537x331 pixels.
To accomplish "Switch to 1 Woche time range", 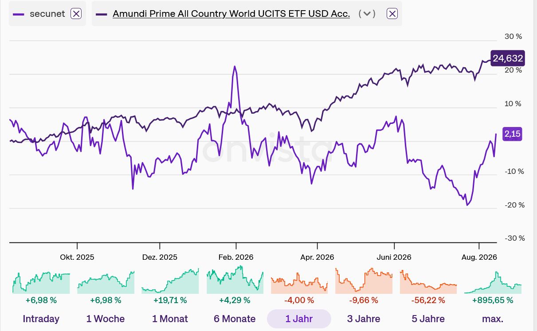I will [106, 319].
